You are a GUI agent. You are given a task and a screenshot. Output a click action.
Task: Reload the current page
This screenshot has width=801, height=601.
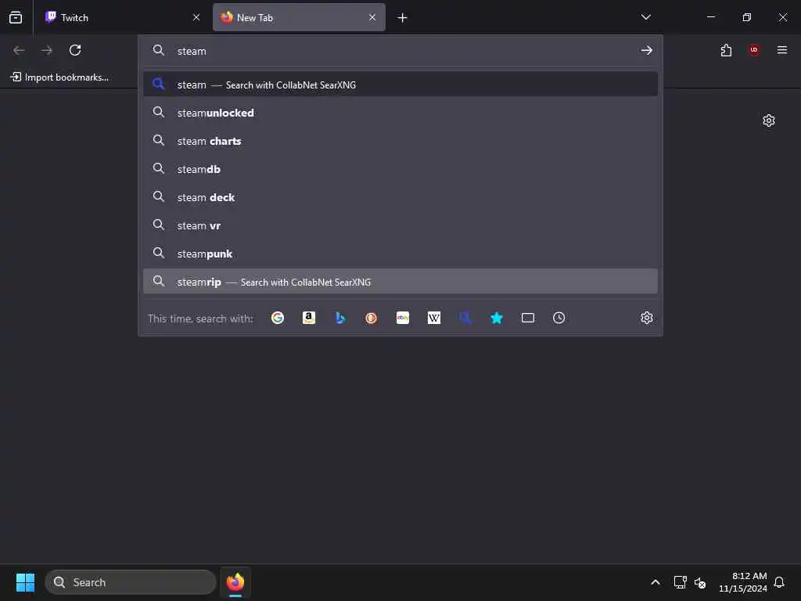coord(75,50)
